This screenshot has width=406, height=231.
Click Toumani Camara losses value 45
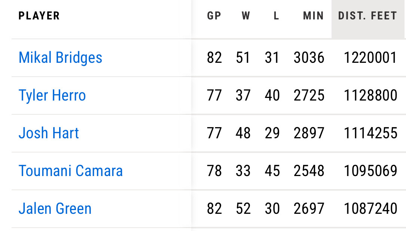click(x=272, y=171)
